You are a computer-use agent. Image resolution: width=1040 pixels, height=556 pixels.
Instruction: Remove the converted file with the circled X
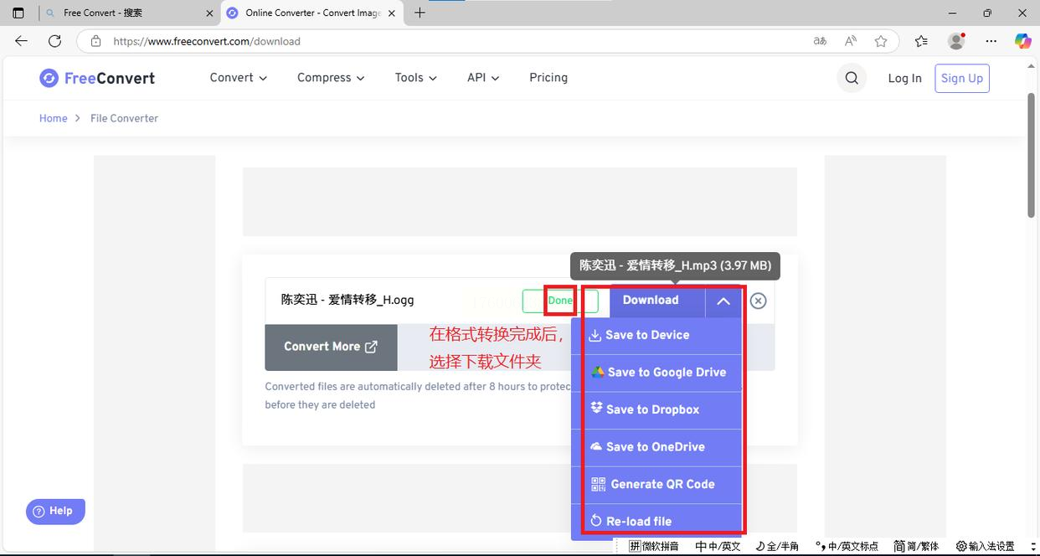tap(758, 301)
